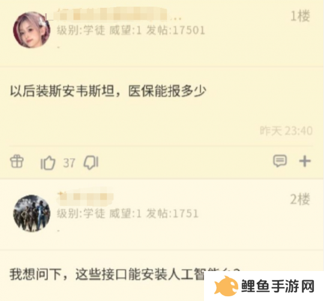This screenshot has width=324, height=301.
Task: Click the like count 37
Action: coord(69,163)
